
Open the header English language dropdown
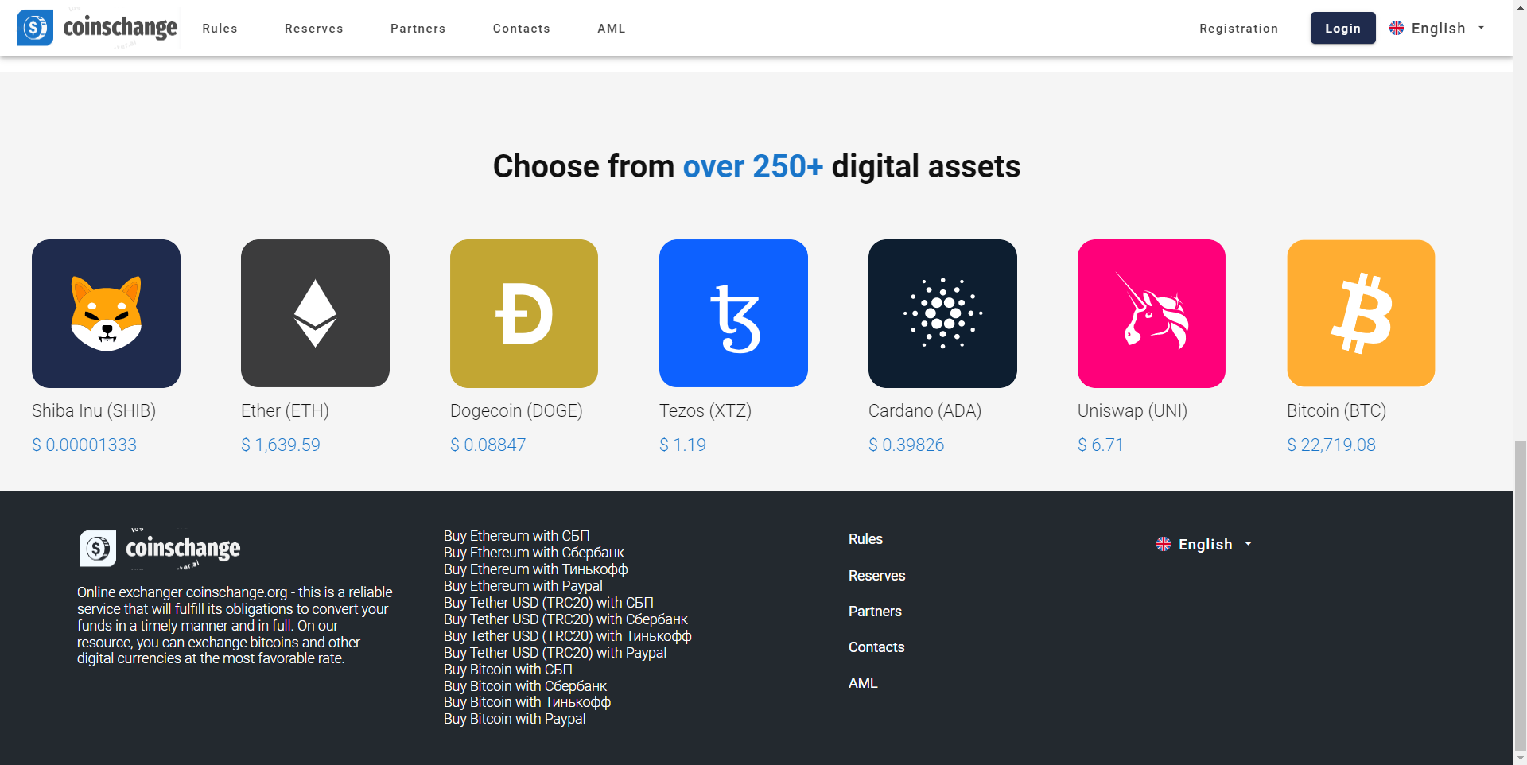coord(1437,28)
